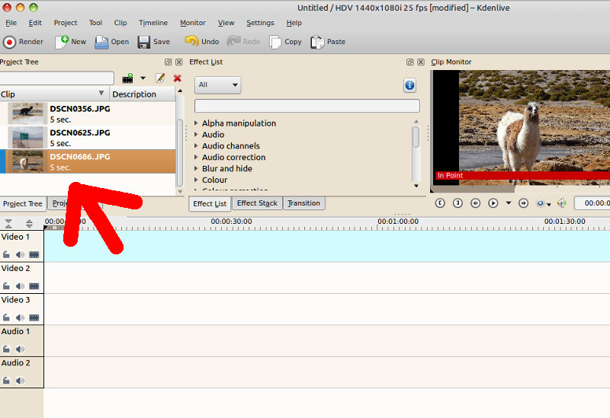This screenshot has height=418, width=610.
Task: Expand the Alpha manipulation category
Action: (196, 123)
